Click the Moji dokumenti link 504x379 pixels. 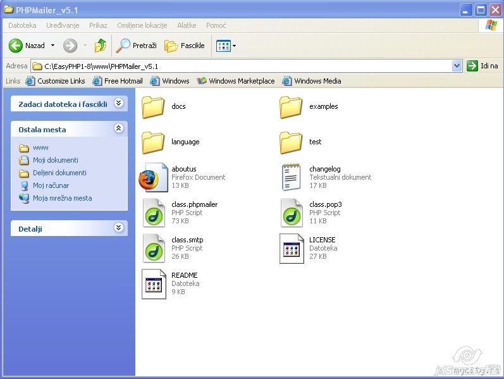(x=56, y=160)
